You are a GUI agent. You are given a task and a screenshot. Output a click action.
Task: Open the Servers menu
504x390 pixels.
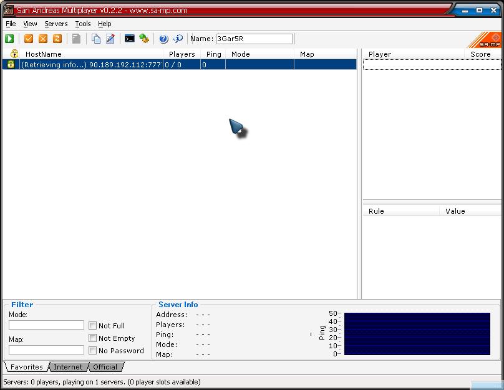pos(56,24)
